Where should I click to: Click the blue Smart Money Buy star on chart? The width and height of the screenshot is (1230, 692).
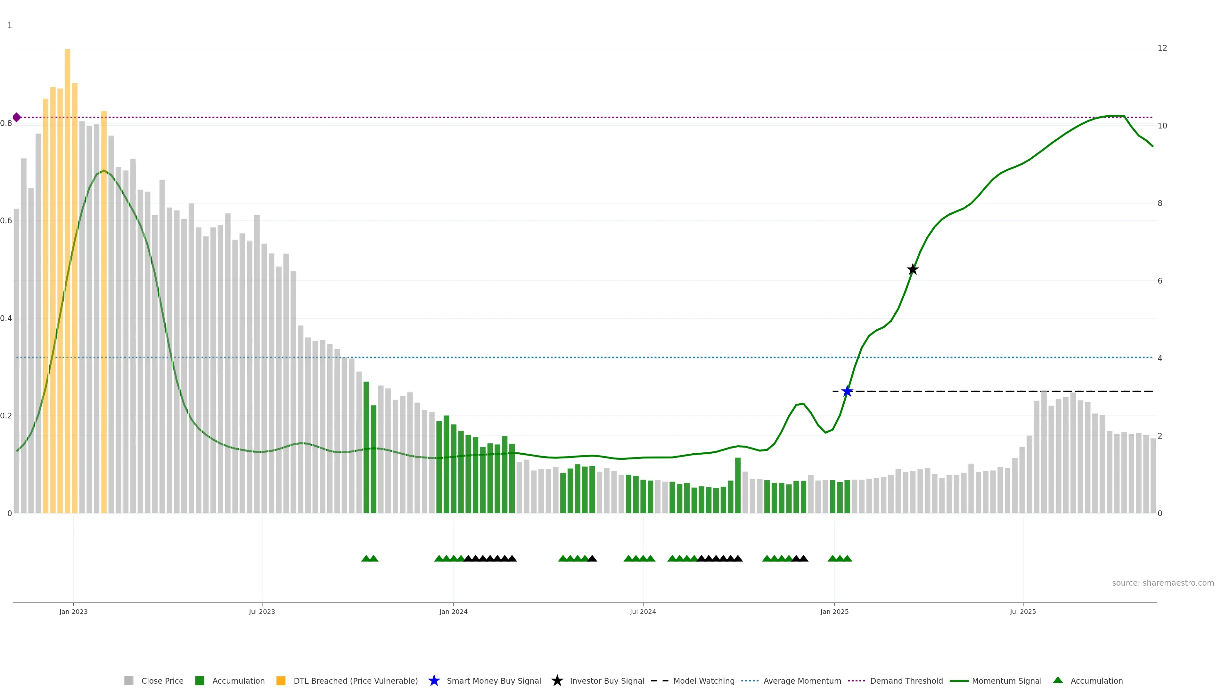[847, 391]
